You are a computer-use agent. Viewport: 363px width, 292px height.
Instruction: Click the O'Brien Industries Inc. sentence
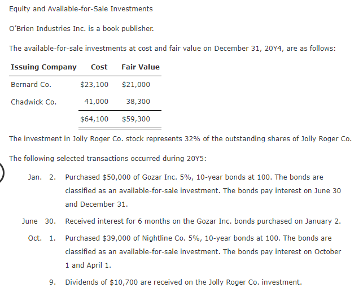pos(81,28)
